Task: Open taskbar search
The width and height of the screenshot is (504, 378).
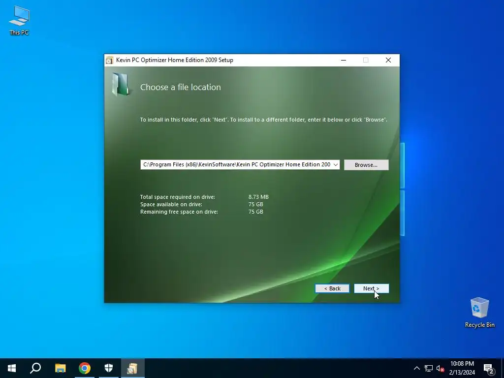Action: [x=35, y=368]
